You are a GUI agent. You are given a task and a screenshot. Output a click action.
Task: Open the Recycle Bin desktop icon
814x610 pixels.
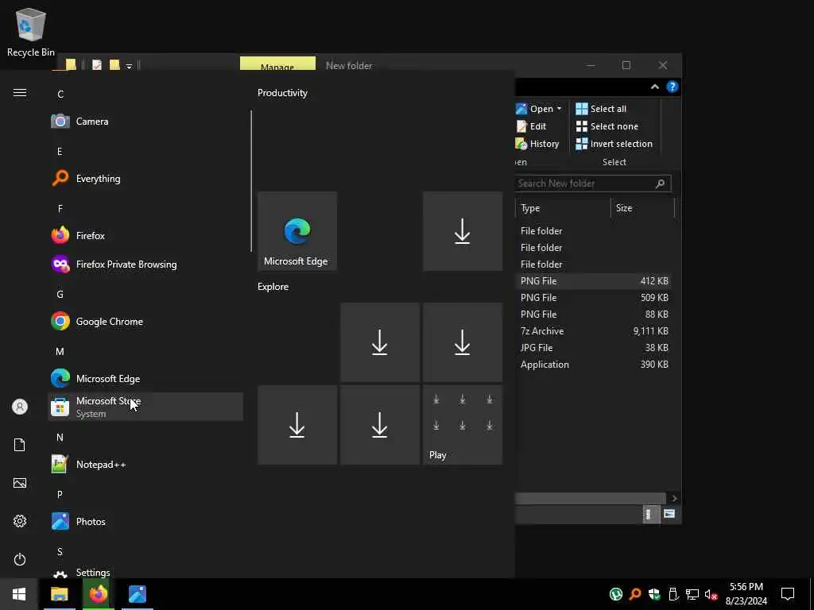coord(31,32)
